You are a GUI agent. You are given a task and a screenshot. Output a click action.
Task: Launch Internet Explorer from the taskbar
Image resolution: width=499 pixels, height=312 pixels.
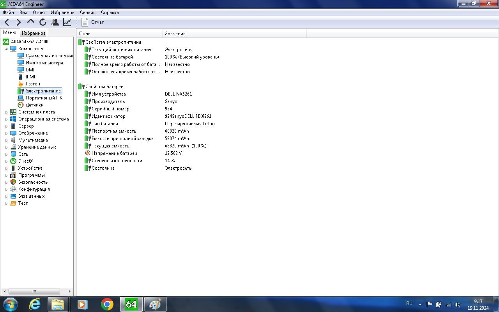pos(35,304)
